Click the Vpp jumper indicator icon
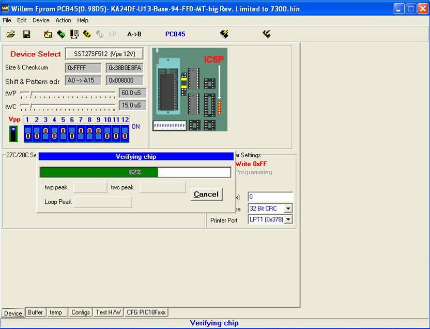430x329 pixels. (13, 133)
